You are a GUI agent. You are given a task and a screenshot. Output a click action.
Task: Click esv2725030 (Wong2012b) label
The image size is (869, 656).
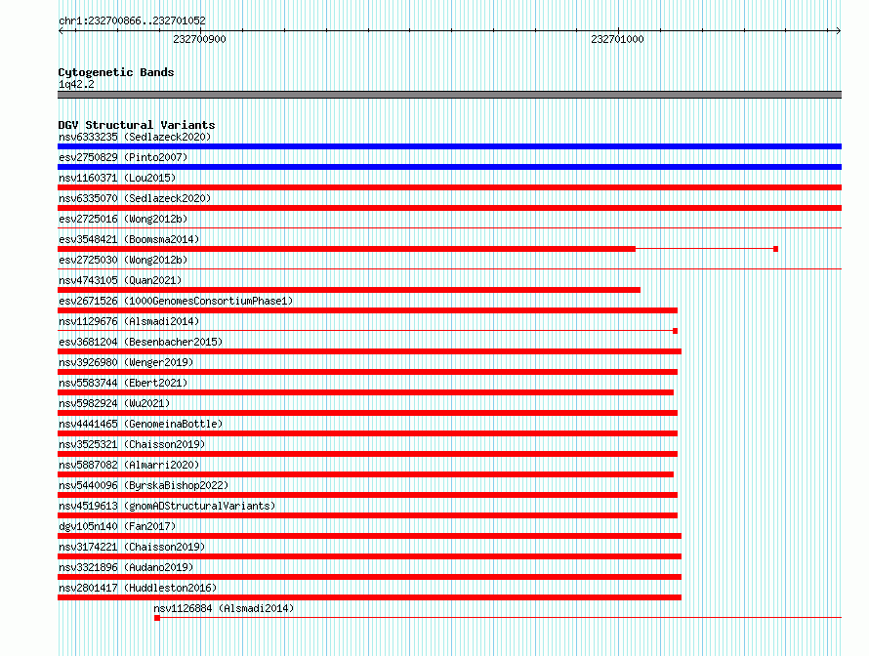(x=123, y=260)
